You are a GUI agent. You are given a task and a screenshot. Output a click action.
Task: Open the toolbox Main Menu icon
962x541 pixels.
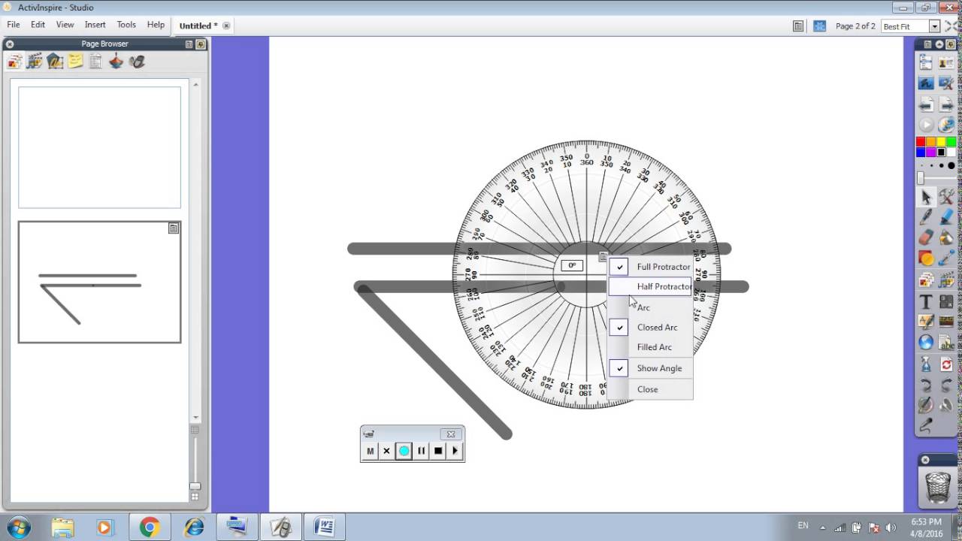click(926, 63)
